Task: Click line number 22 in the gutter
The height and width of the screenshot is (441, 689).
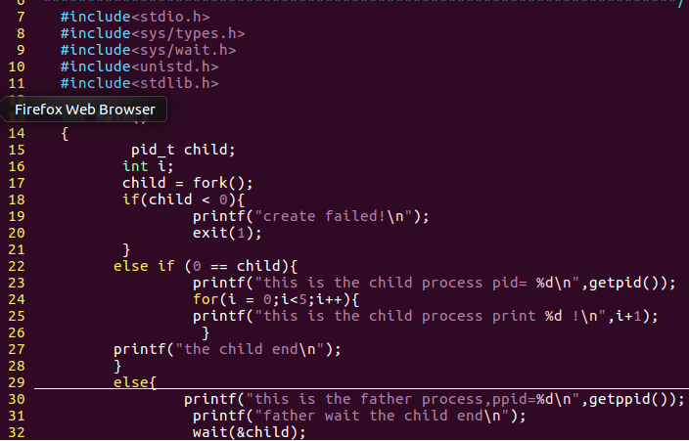Action: point(16,266)
